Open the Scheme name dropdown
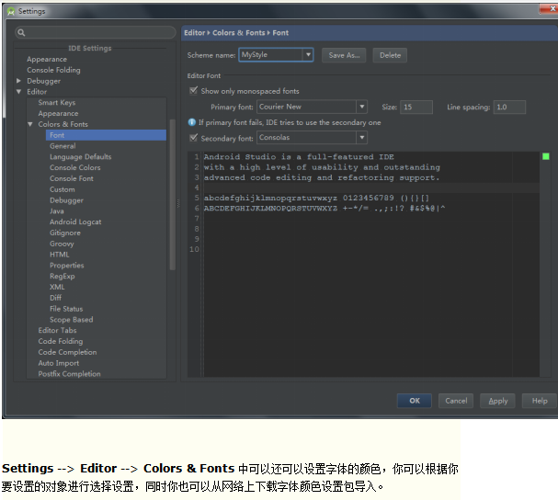The width and height of the screenshot is (558, 500). coord(308,55)
